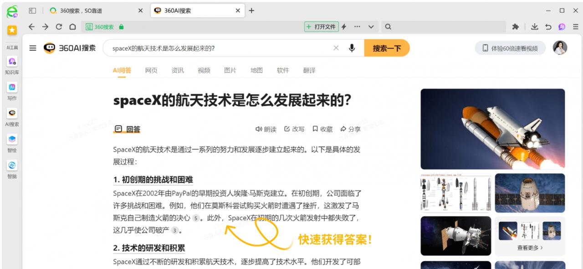Screen dimensions: 583x269
Task: Open the browser main menu icon
Action: point(576,27)
